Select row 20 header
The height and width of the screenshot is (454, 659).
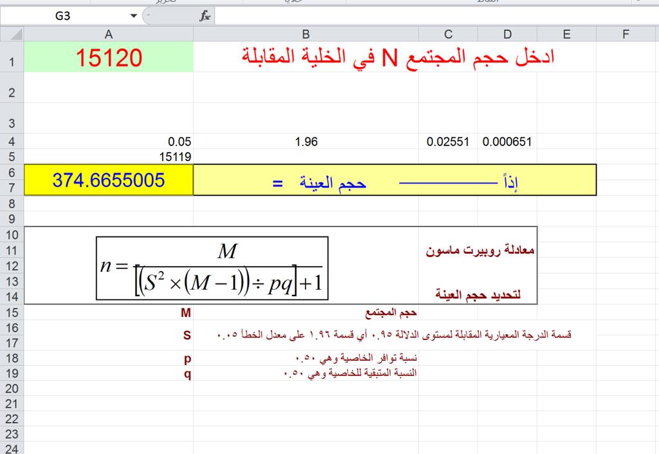(12, 388)
